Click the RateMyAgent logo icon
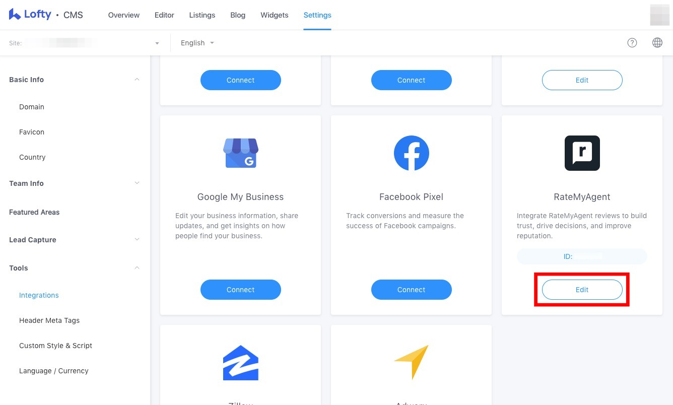Viewport: 673px width, 405px height. pyautogui.click(x=582, y=153)
